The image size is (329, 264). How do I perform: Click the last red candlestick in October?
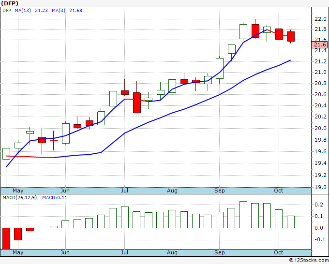point(291,36)
